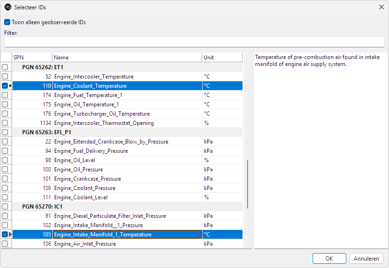
Task: Click the Filter text field
Action: (x=194, y=42)
